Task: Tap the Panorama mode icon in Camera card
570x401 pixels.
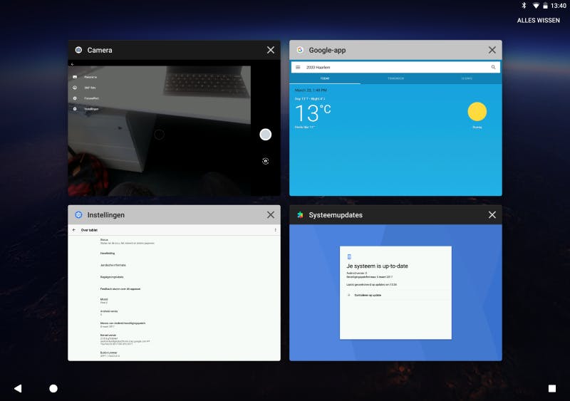Action: pyautogui.click(x=75, y=77)
